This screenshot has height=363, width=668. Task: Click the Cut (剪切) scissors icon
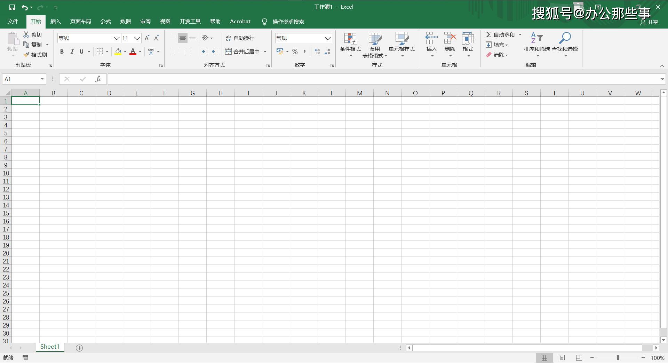click(26, 34)
